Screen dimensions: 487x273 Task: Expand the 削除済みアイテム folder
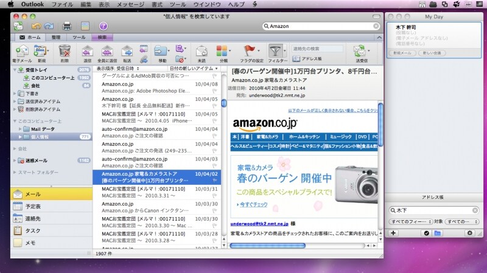[x=15, y=109]
